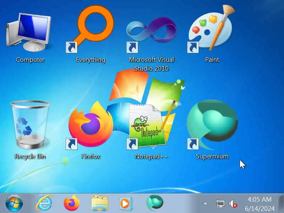The height and width of the screenshot is (213, 284).
Task: Launch Firefox from the taskbar
Action: click(72, 203)
